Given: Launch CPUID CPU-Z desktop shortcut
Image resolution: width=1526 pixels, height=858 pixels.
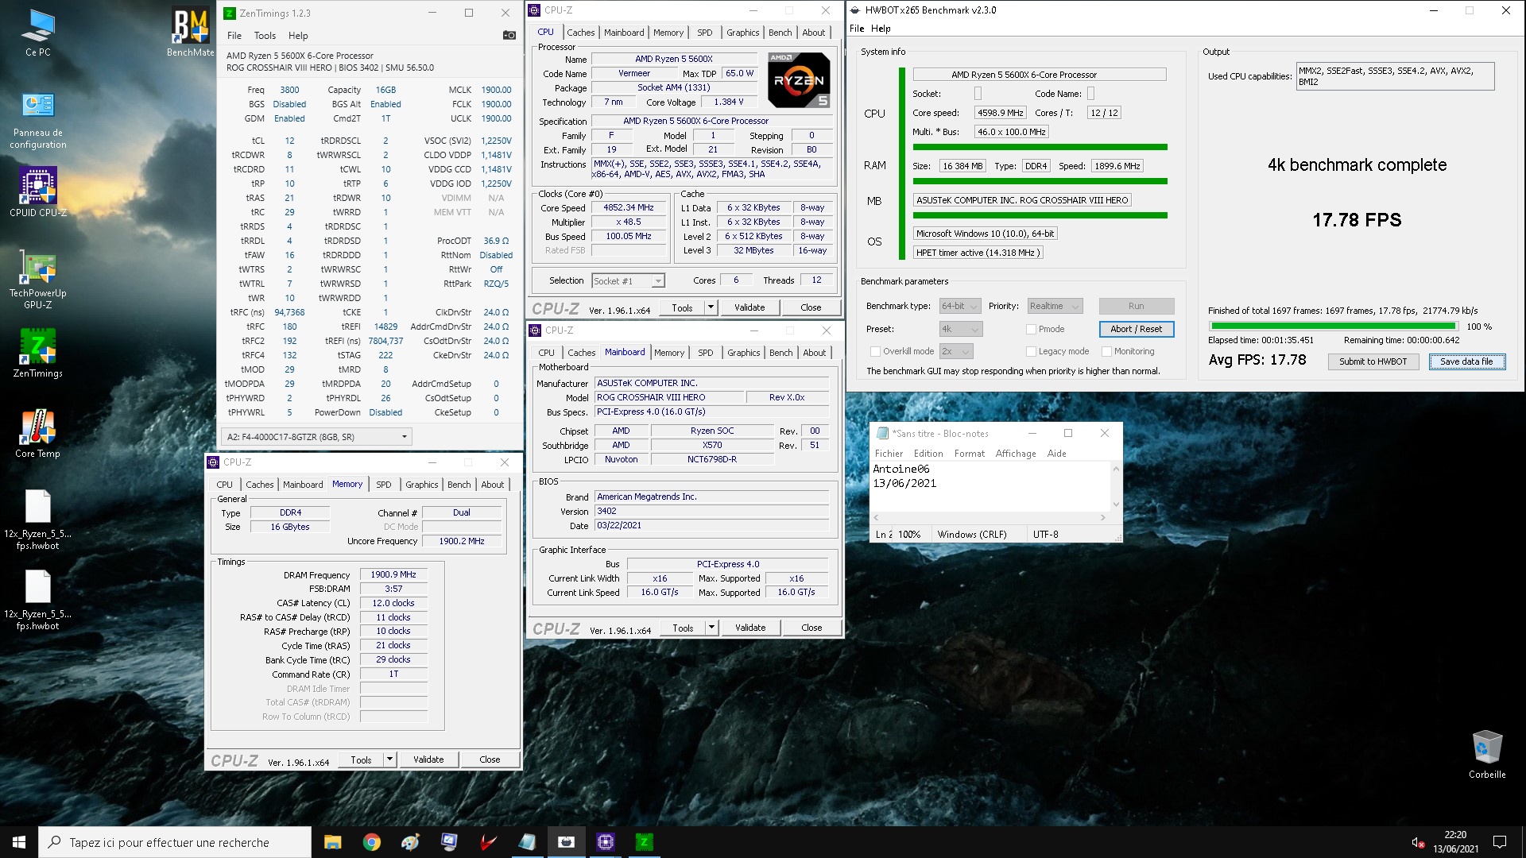Looking at the screenshot, I should point(37,191).
